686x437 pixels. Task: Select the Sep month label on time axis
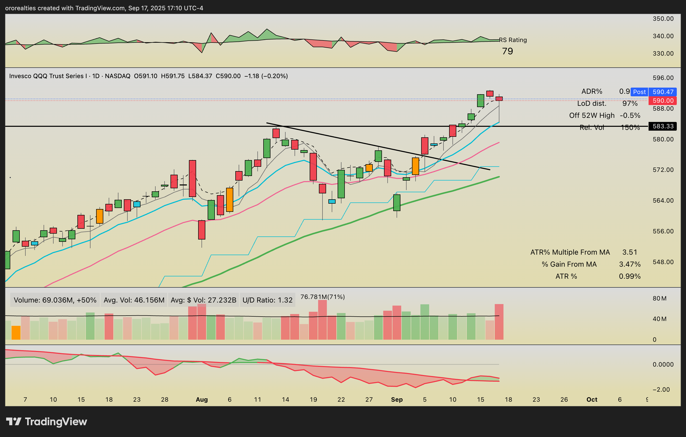click(x=397, y=399)
